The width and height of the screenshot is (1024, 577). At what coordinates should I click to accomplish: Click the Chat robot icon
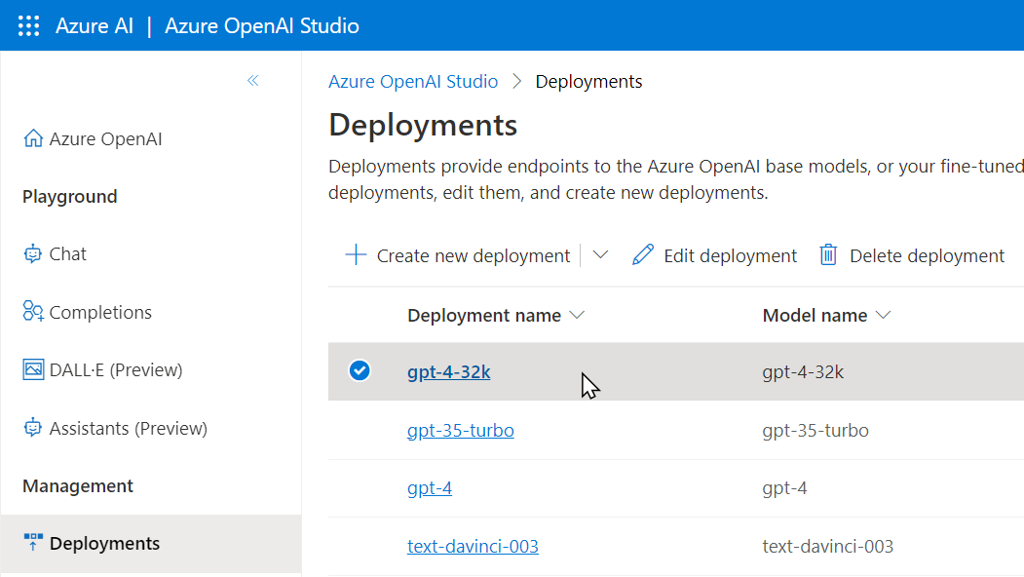click(x=33, y=253)
